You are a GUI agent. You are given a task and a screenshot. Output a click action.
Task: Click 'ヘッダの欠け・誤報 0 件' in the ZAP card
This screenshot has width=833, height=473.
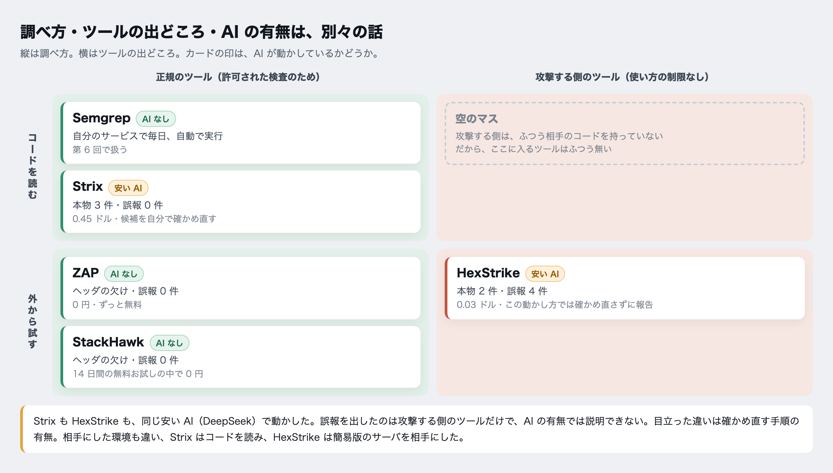[126, 291]
